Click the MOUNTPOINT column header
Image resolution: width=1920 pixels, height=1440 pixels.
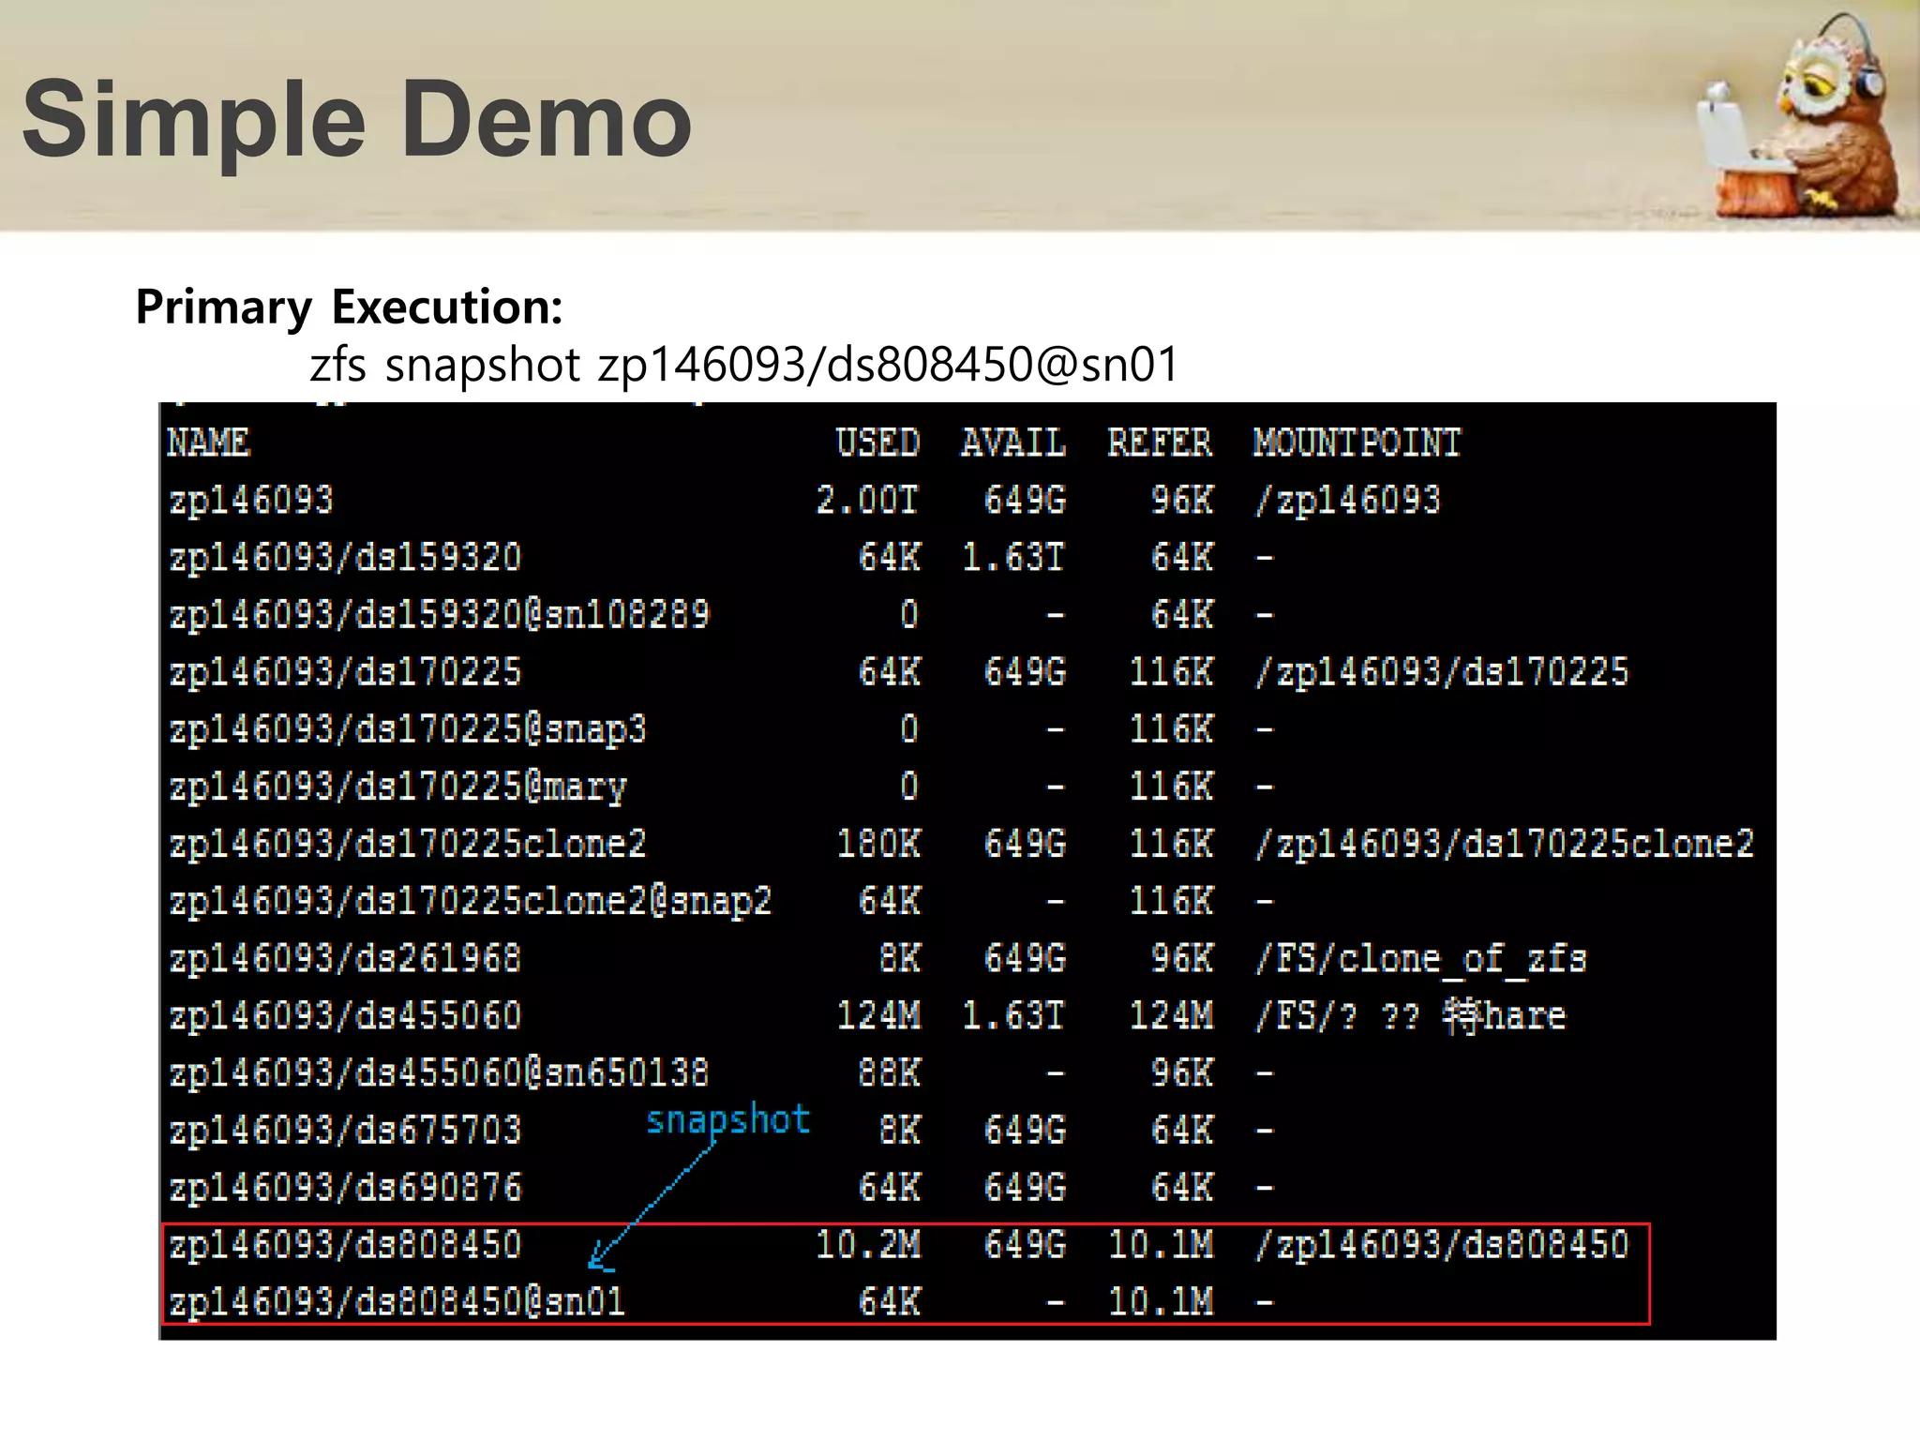click(1357, 442)
